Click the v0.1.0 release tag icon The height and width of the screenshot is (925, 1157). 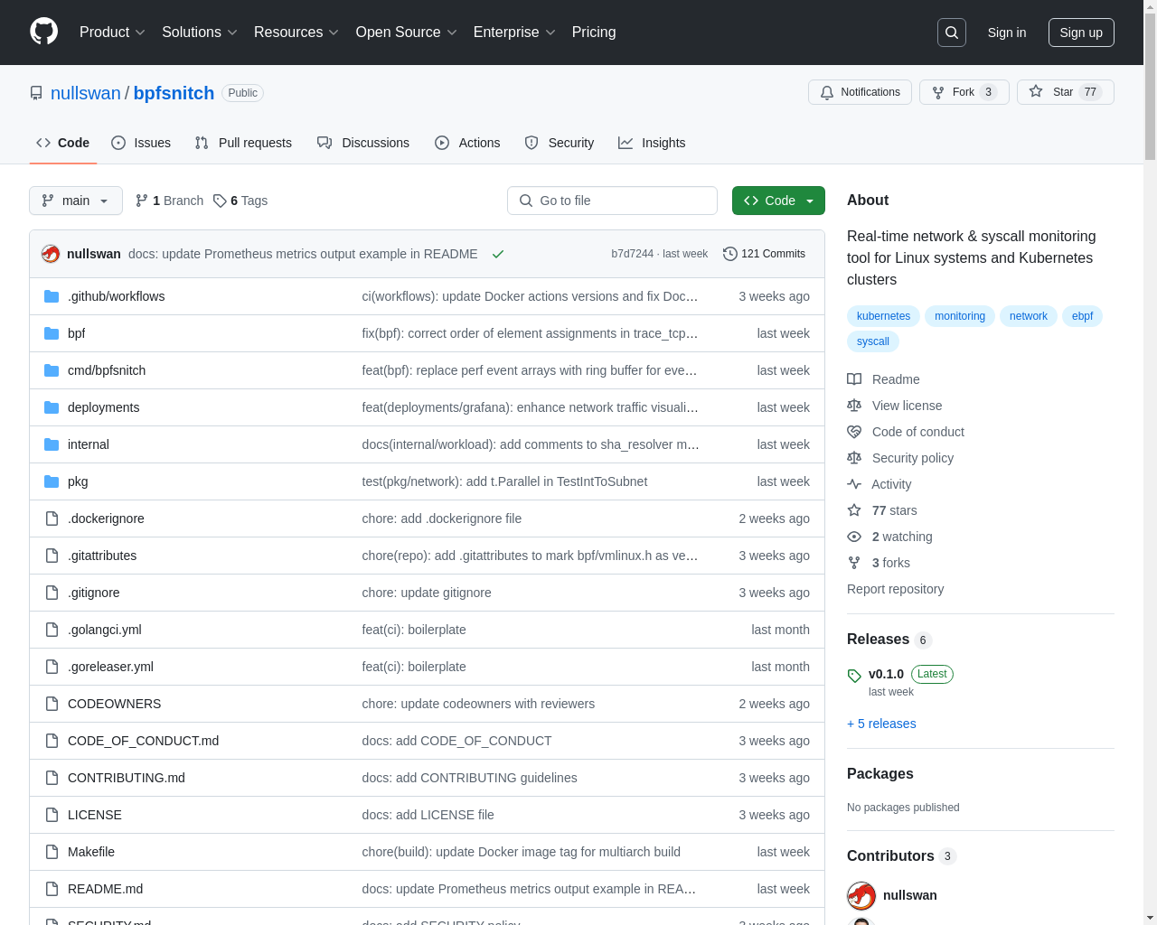tap(854, 676)
